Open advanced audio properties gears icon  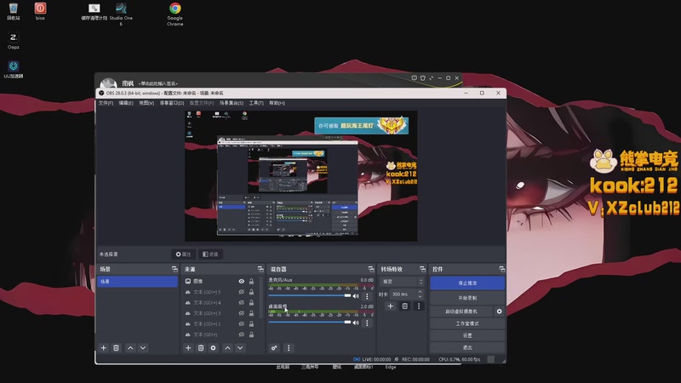274,348
